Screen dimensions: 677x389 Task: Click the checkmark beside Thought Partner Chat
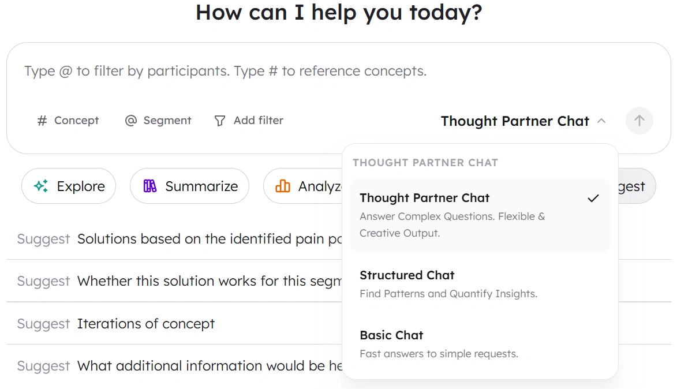click(593, 198)
